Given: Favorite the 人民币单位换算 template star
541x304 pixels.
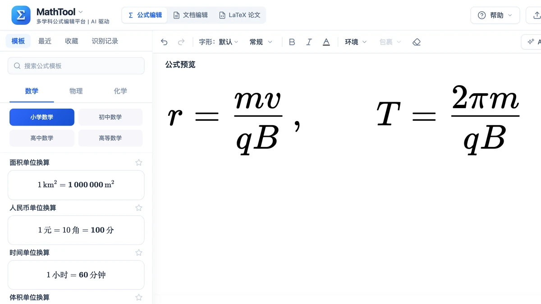Looking at the screenshot, I should tap(139, 208).
